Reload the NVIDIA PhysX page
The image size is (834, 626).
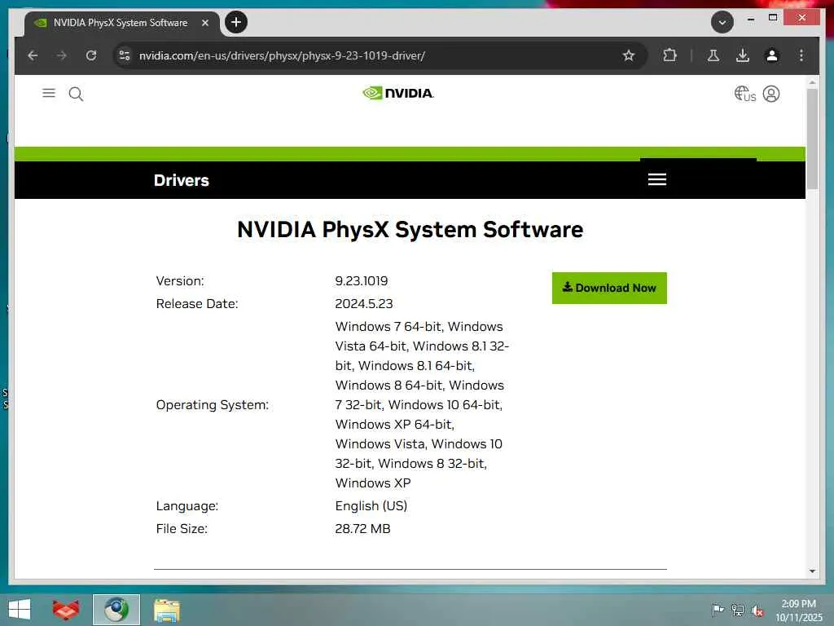pyautogui.click(x=91, y=55)
